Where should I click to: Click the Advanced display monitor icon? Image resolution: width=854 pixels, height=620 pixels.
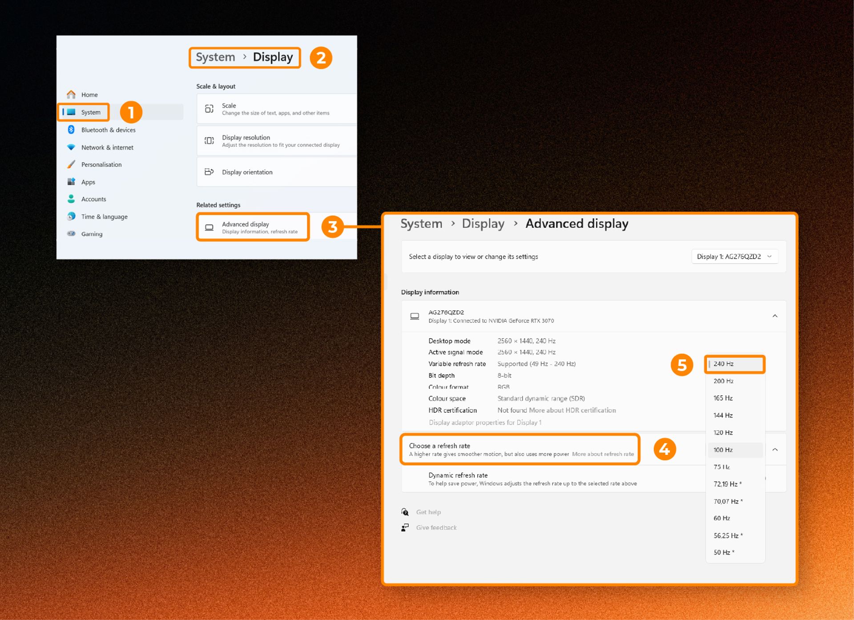click(x=209, y=227)
